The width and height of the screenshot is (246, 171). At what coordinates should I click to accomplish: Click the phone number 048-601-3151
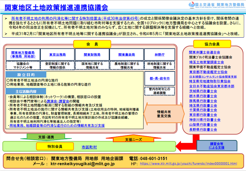154,158
